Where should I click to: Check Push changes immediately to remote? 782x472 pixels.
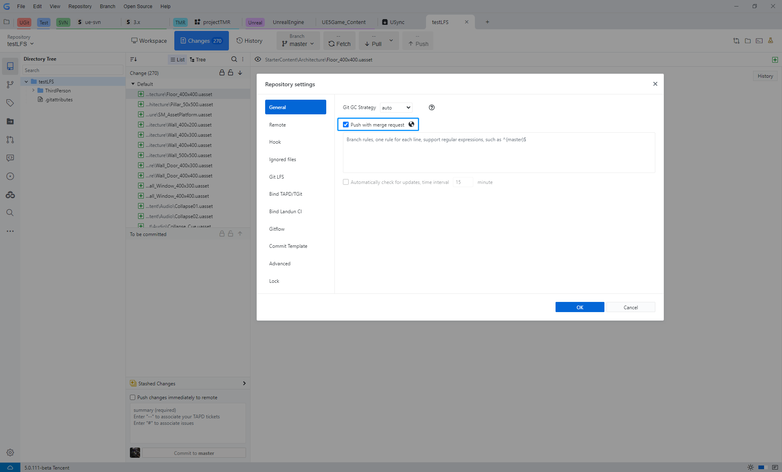132,398
